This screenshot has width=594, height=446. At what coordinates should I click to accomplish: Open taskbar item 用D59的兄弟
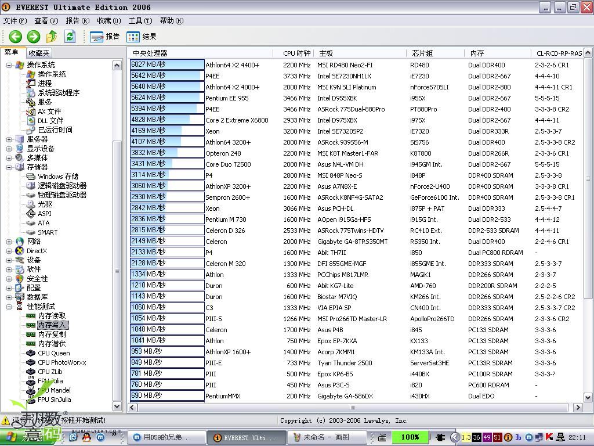166,437
